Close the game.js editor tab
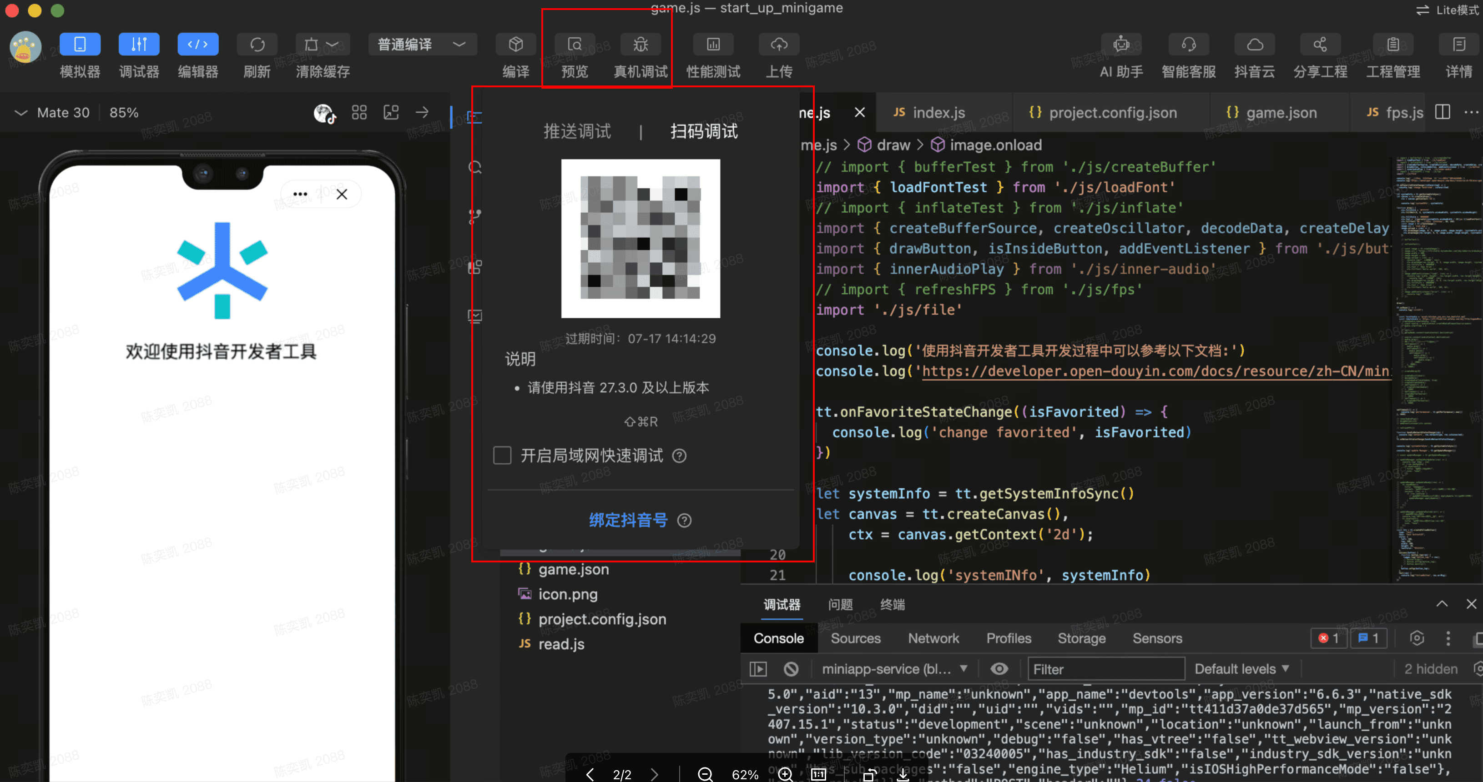 [859, 112]
